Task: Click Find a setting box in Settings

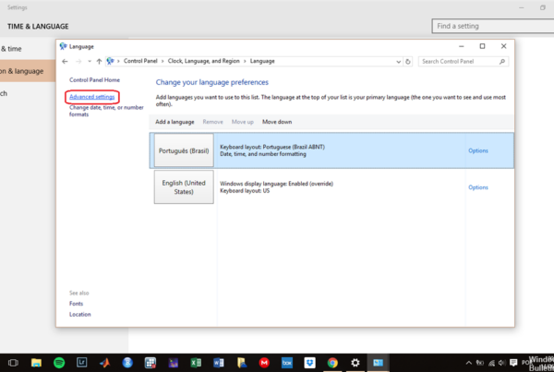Action: (492, 26)
